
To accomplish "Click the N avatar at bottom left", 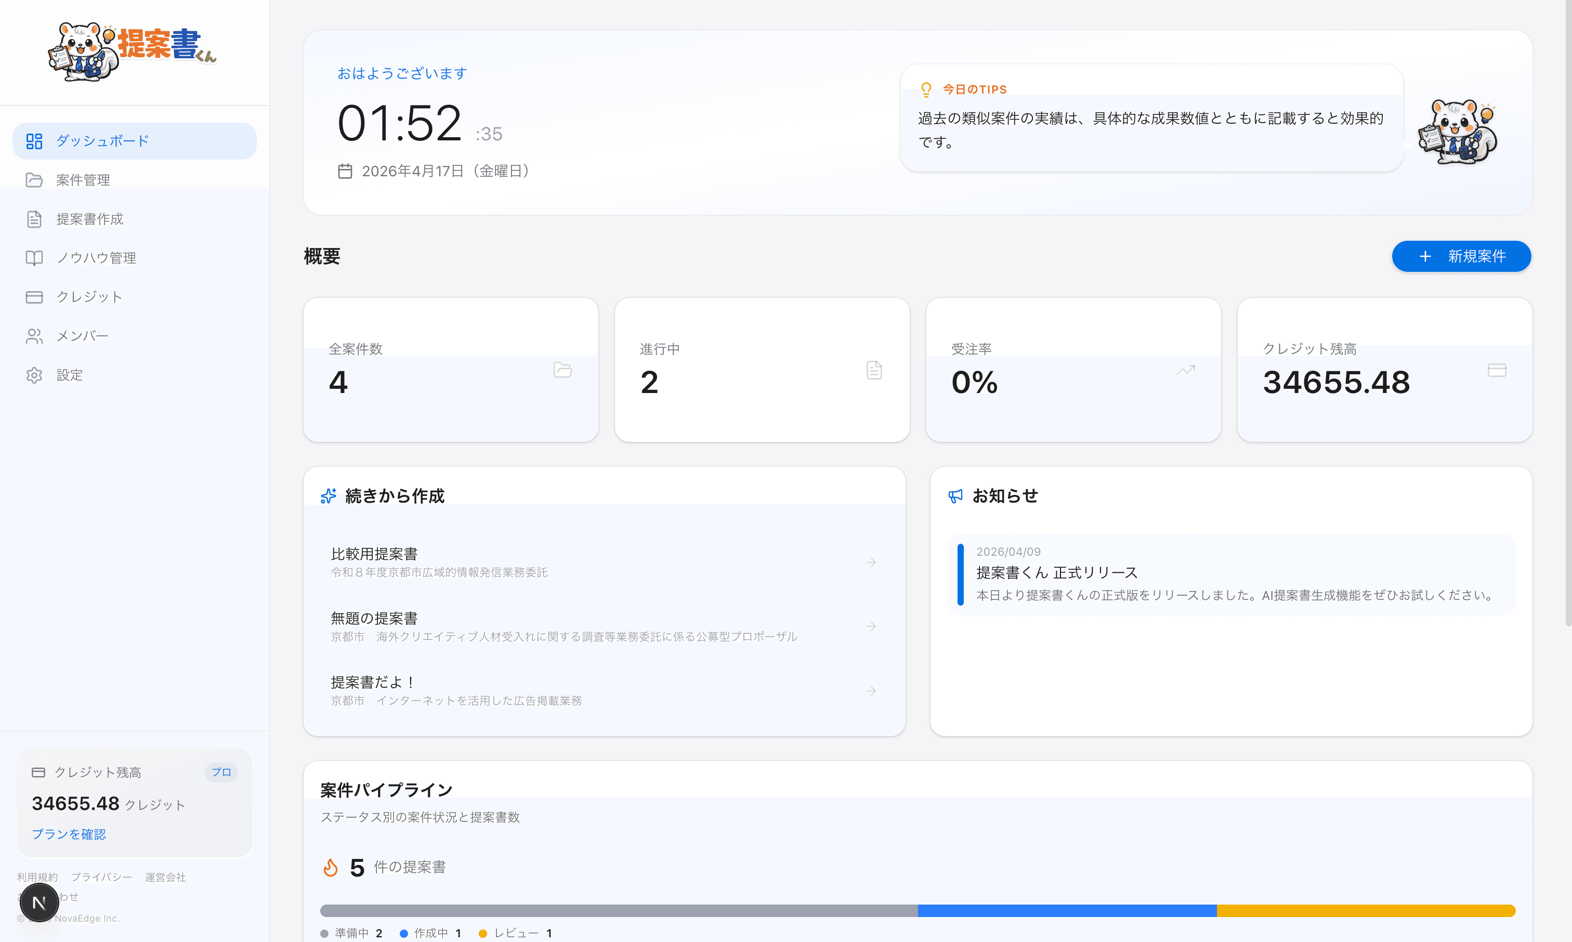I will (38, 901).
